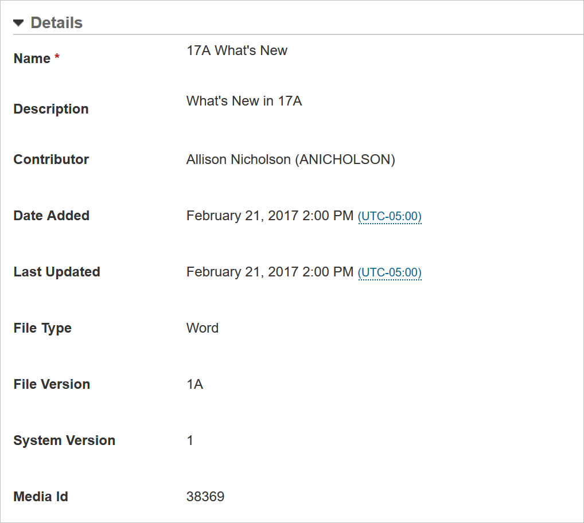584x523 pixels.
Task: Click the Date Added timestamp value
Action: point(270,216)
